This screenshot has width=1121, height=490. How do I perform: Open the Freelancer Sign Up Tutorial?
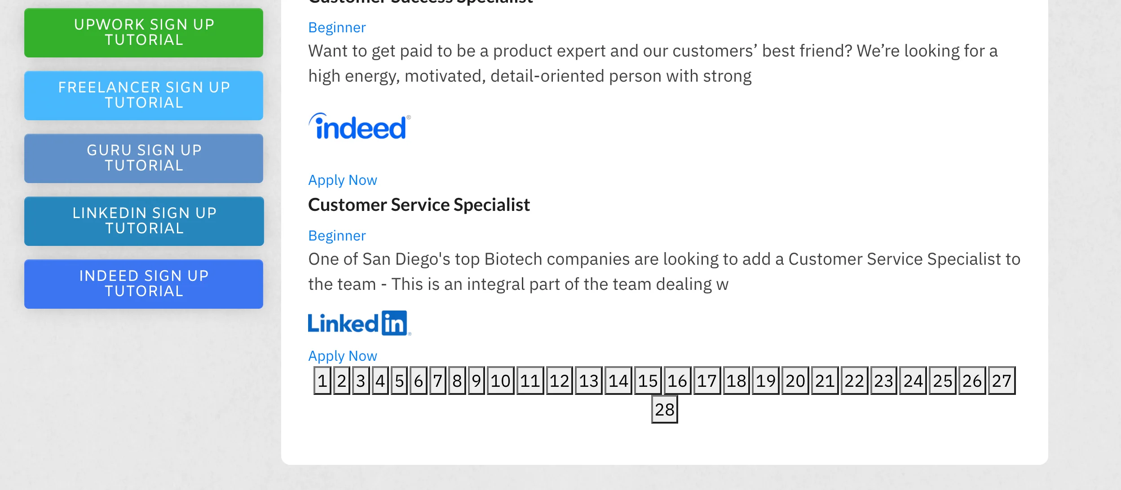coord(144,95)
